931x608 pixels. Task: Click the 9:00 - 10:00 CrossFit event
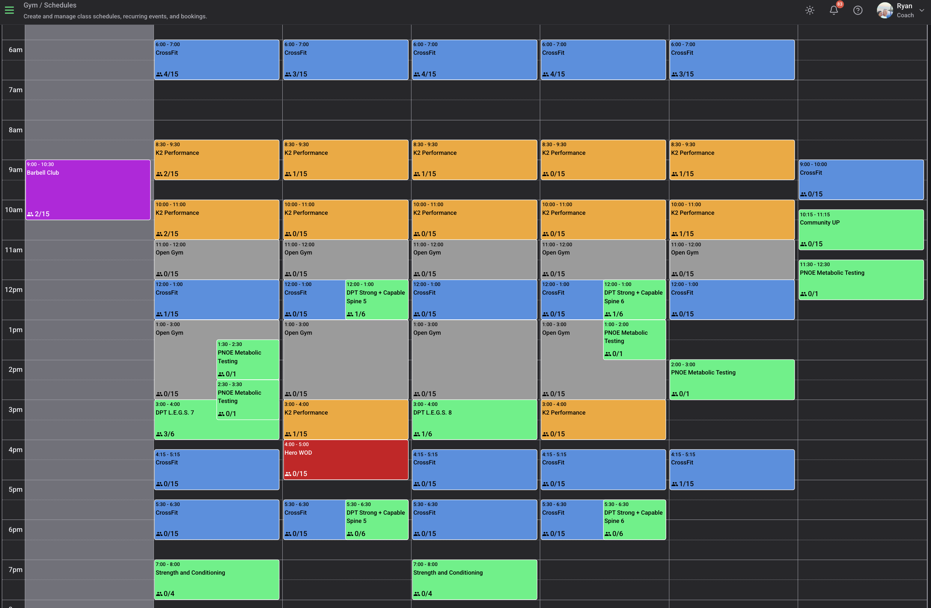click(x=860, y=179)
